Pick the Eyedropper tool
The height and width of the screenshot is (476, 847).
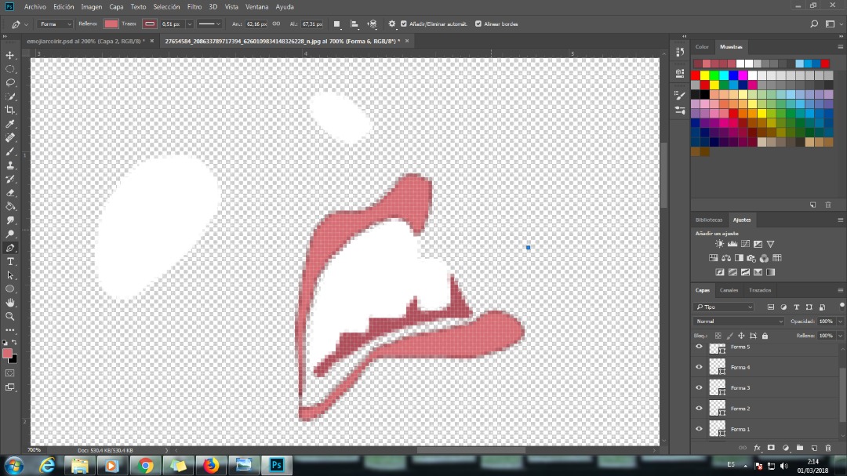pyautogui.click(x=10, y=124)
